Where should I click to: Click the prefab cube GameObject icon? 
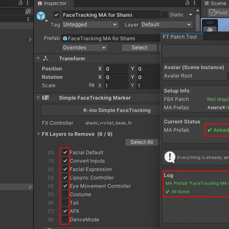[x=41, y=16]
